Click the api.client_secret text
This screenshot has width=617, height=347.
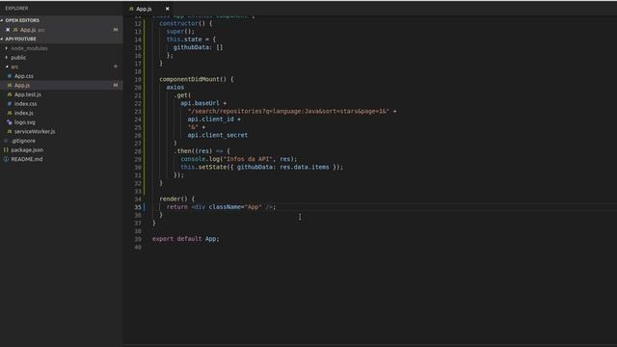218,135
